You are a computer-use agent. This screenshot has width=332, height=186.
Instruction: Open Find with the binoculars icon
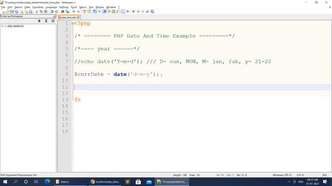(x=62, y=11)
